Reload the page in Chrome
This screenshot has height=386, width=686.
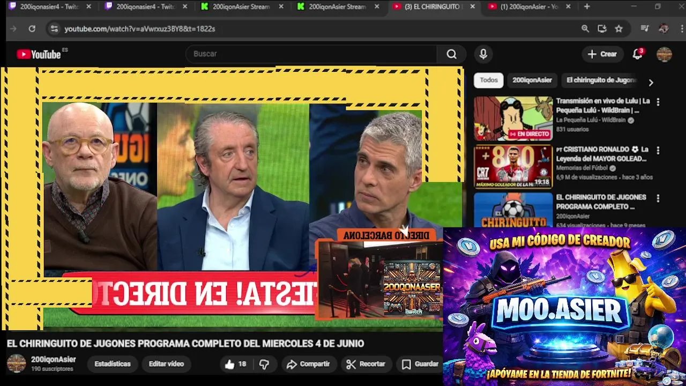[x=32, y=28]
